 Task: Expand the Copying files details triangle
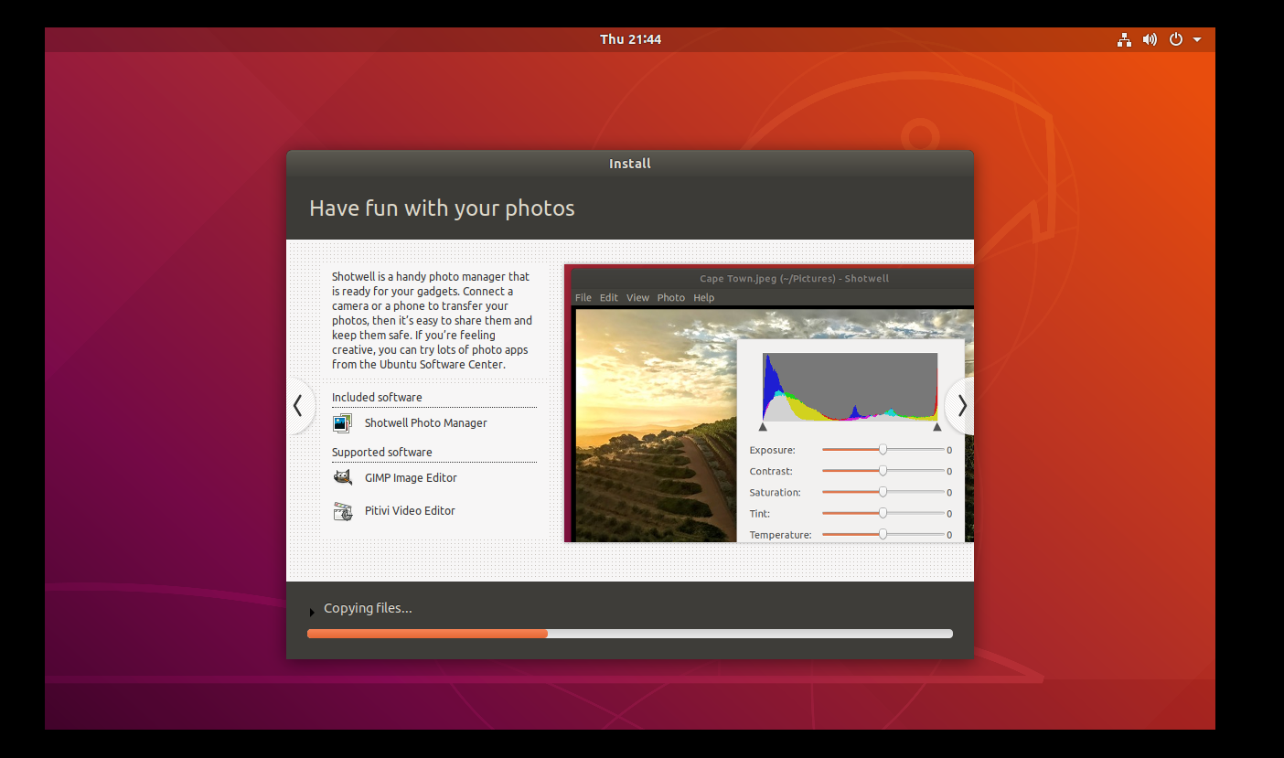pyautogui.click(x=312, y=612)
